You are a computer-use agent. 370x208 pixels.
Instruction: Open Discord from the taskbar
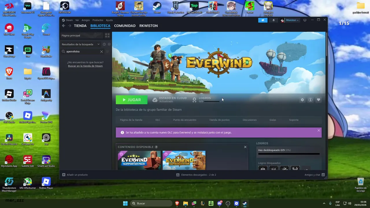[x=219, y=203]
